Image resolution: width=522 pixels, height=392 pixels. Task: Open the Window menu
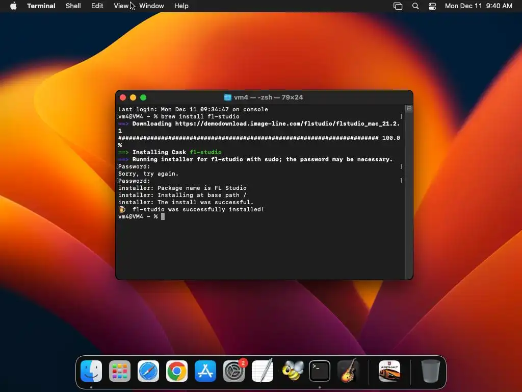coord(151,6)
